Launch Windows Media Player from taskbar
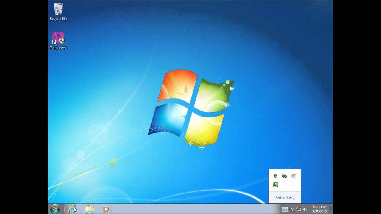 point(106,209)
